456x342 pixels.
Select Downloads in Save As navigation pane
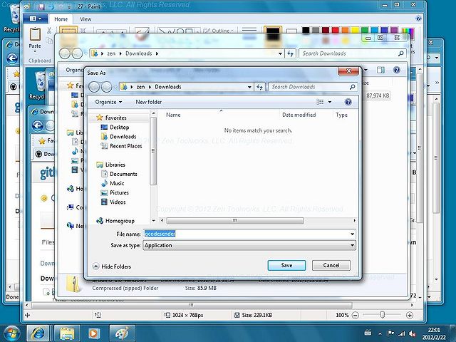coord(123,136)
